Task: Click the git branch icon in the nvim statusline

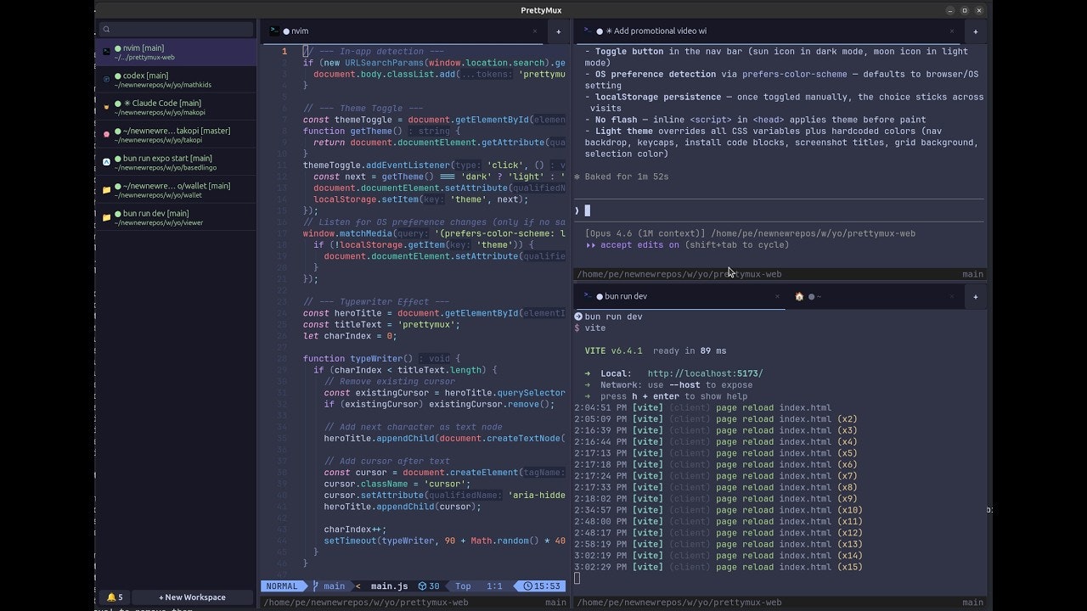Action: (x=316, y=586)
